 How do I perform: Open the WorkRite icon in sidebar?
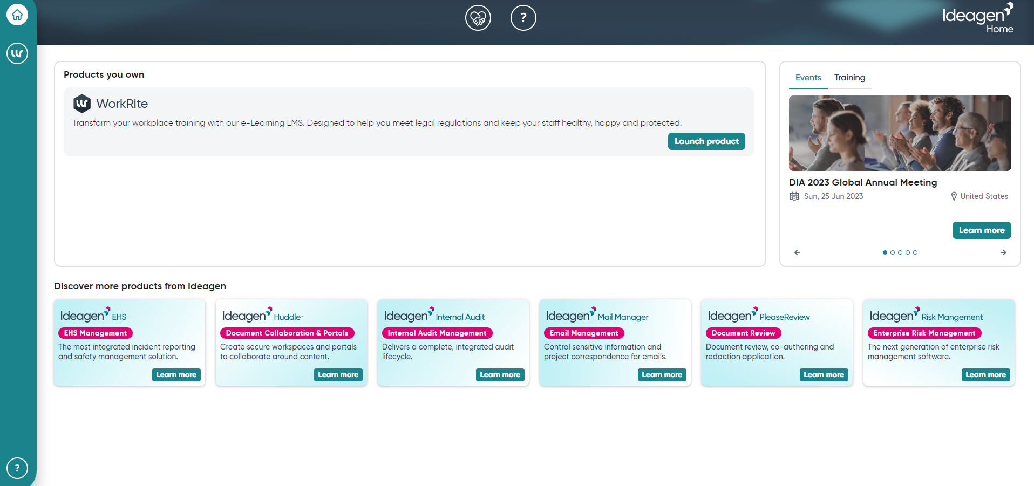click(x=17, y=53)
